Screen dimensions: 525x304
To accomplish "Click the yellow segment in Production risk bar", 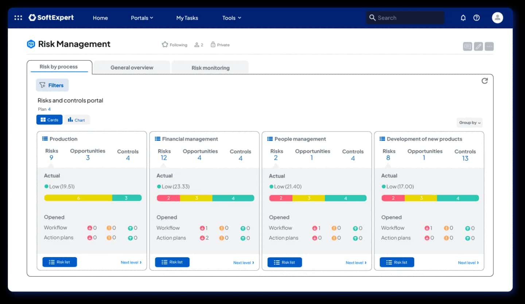I will click(78, 198).
